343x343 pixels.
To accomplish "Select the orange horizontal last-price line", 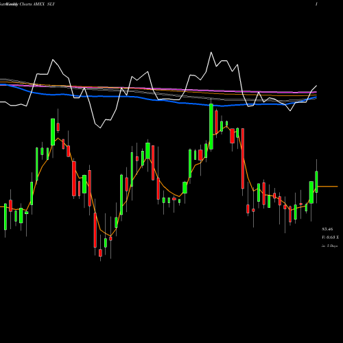I will [x=328, y=187].
